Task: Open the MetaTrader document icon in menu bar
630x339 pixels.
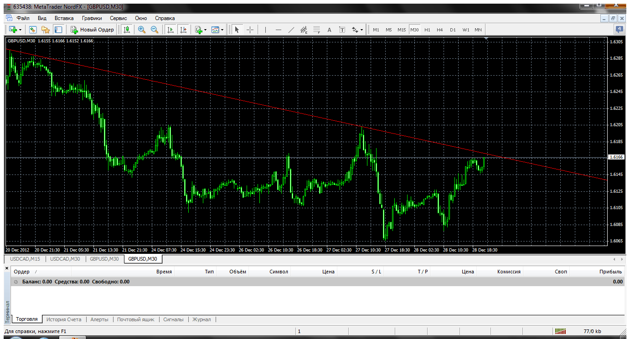Action: point(9,18)
